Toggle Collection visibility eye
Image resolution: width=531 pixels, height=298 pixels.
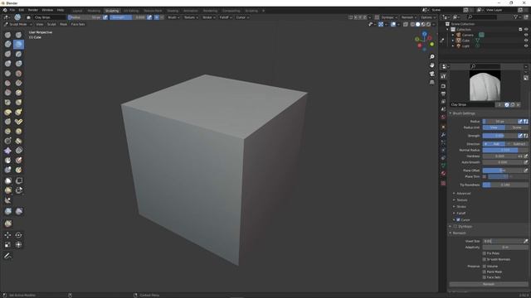pyautogui.click(x=526, y=30)
